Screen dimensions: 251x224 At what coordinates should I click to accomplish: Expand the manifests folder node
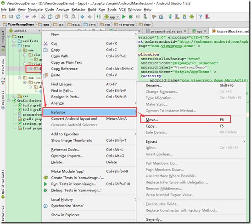[x=14, y=41]
